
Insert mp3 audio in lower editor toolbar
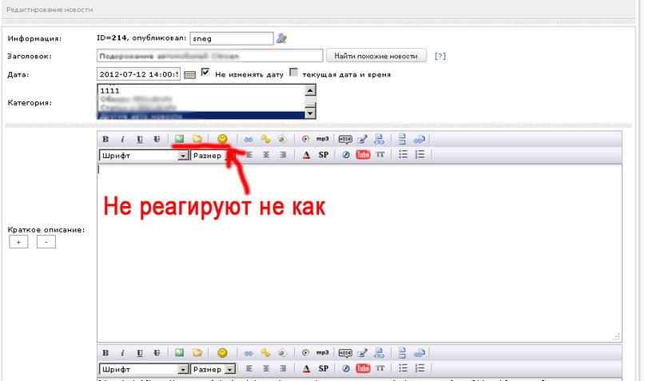[323, 352]
